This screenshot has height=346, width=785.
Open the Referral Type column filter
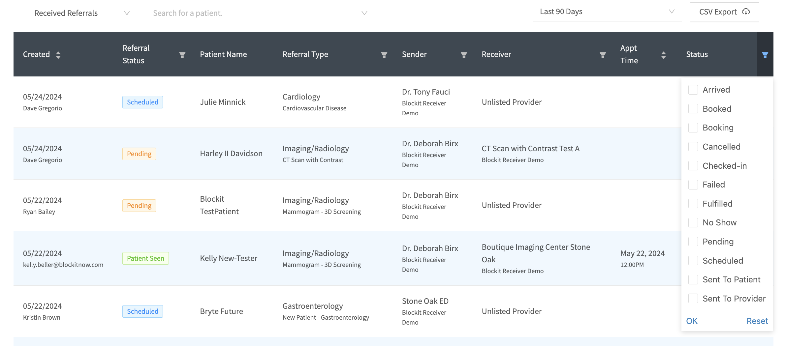point(384,55)
